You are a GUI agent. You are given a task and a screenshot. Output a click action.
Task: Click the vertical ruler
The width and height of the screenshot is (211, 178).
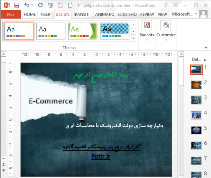(x=10, y=119)
